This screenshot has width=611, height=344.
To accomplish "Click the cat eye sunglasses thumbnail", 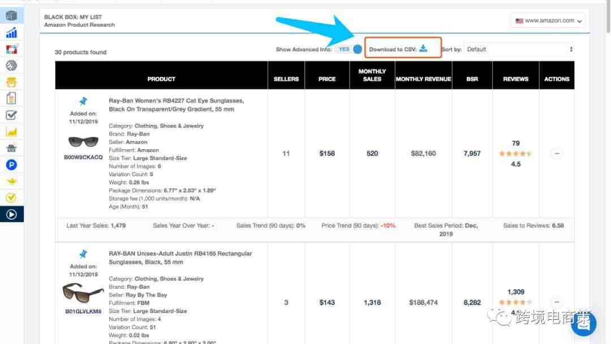I will pos(83,142).
